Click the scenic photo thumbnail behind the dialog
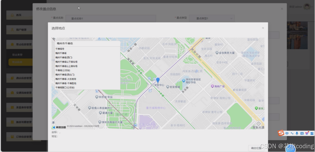 297,35
